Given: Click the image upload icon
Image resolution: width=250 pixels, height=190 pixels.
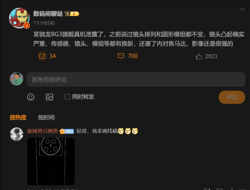Looking at the screenshot, I should coord(49,97).
